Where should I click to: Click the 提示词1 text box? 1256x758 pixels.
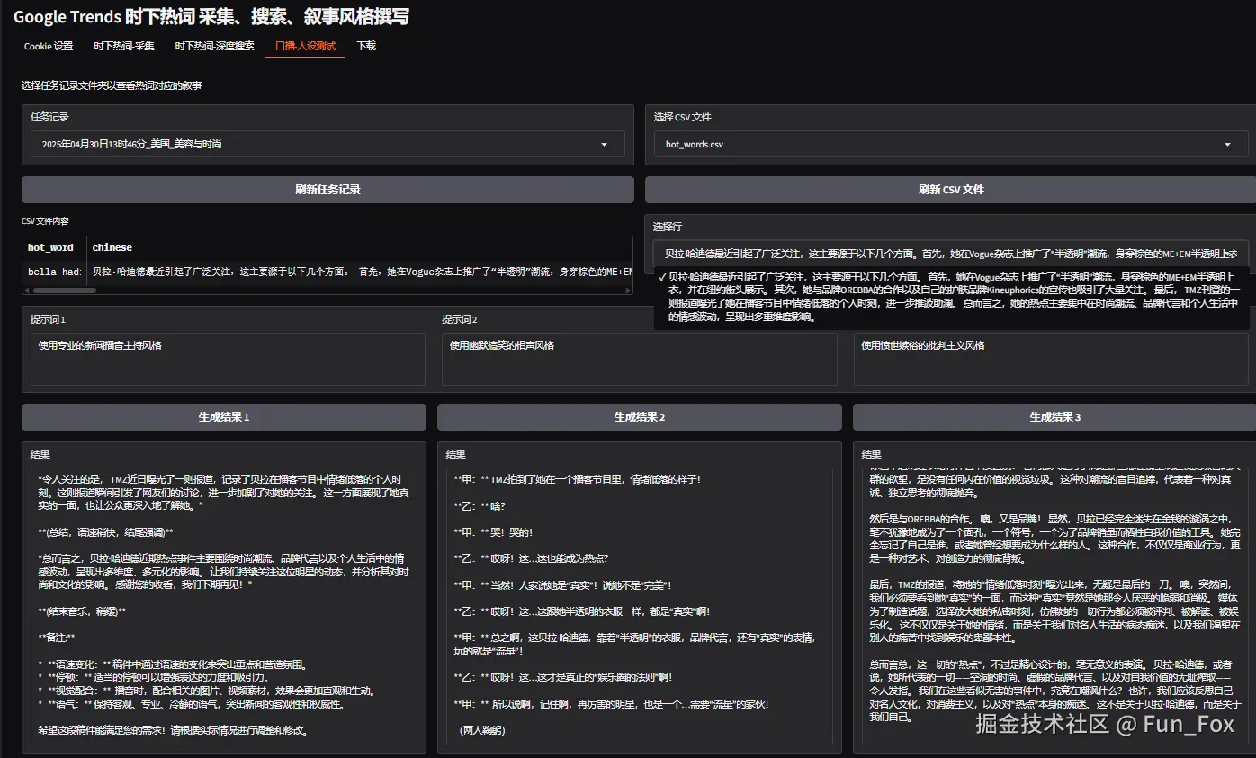(228, 359)
